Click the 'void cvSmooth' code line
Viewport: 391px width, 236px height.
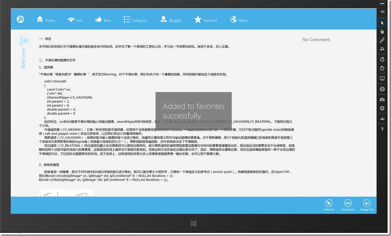(x=55, y=81)
